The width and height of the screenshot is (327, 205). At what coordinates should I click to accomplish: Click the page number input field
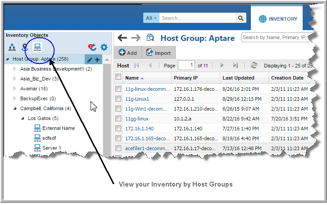click(186, 65)
